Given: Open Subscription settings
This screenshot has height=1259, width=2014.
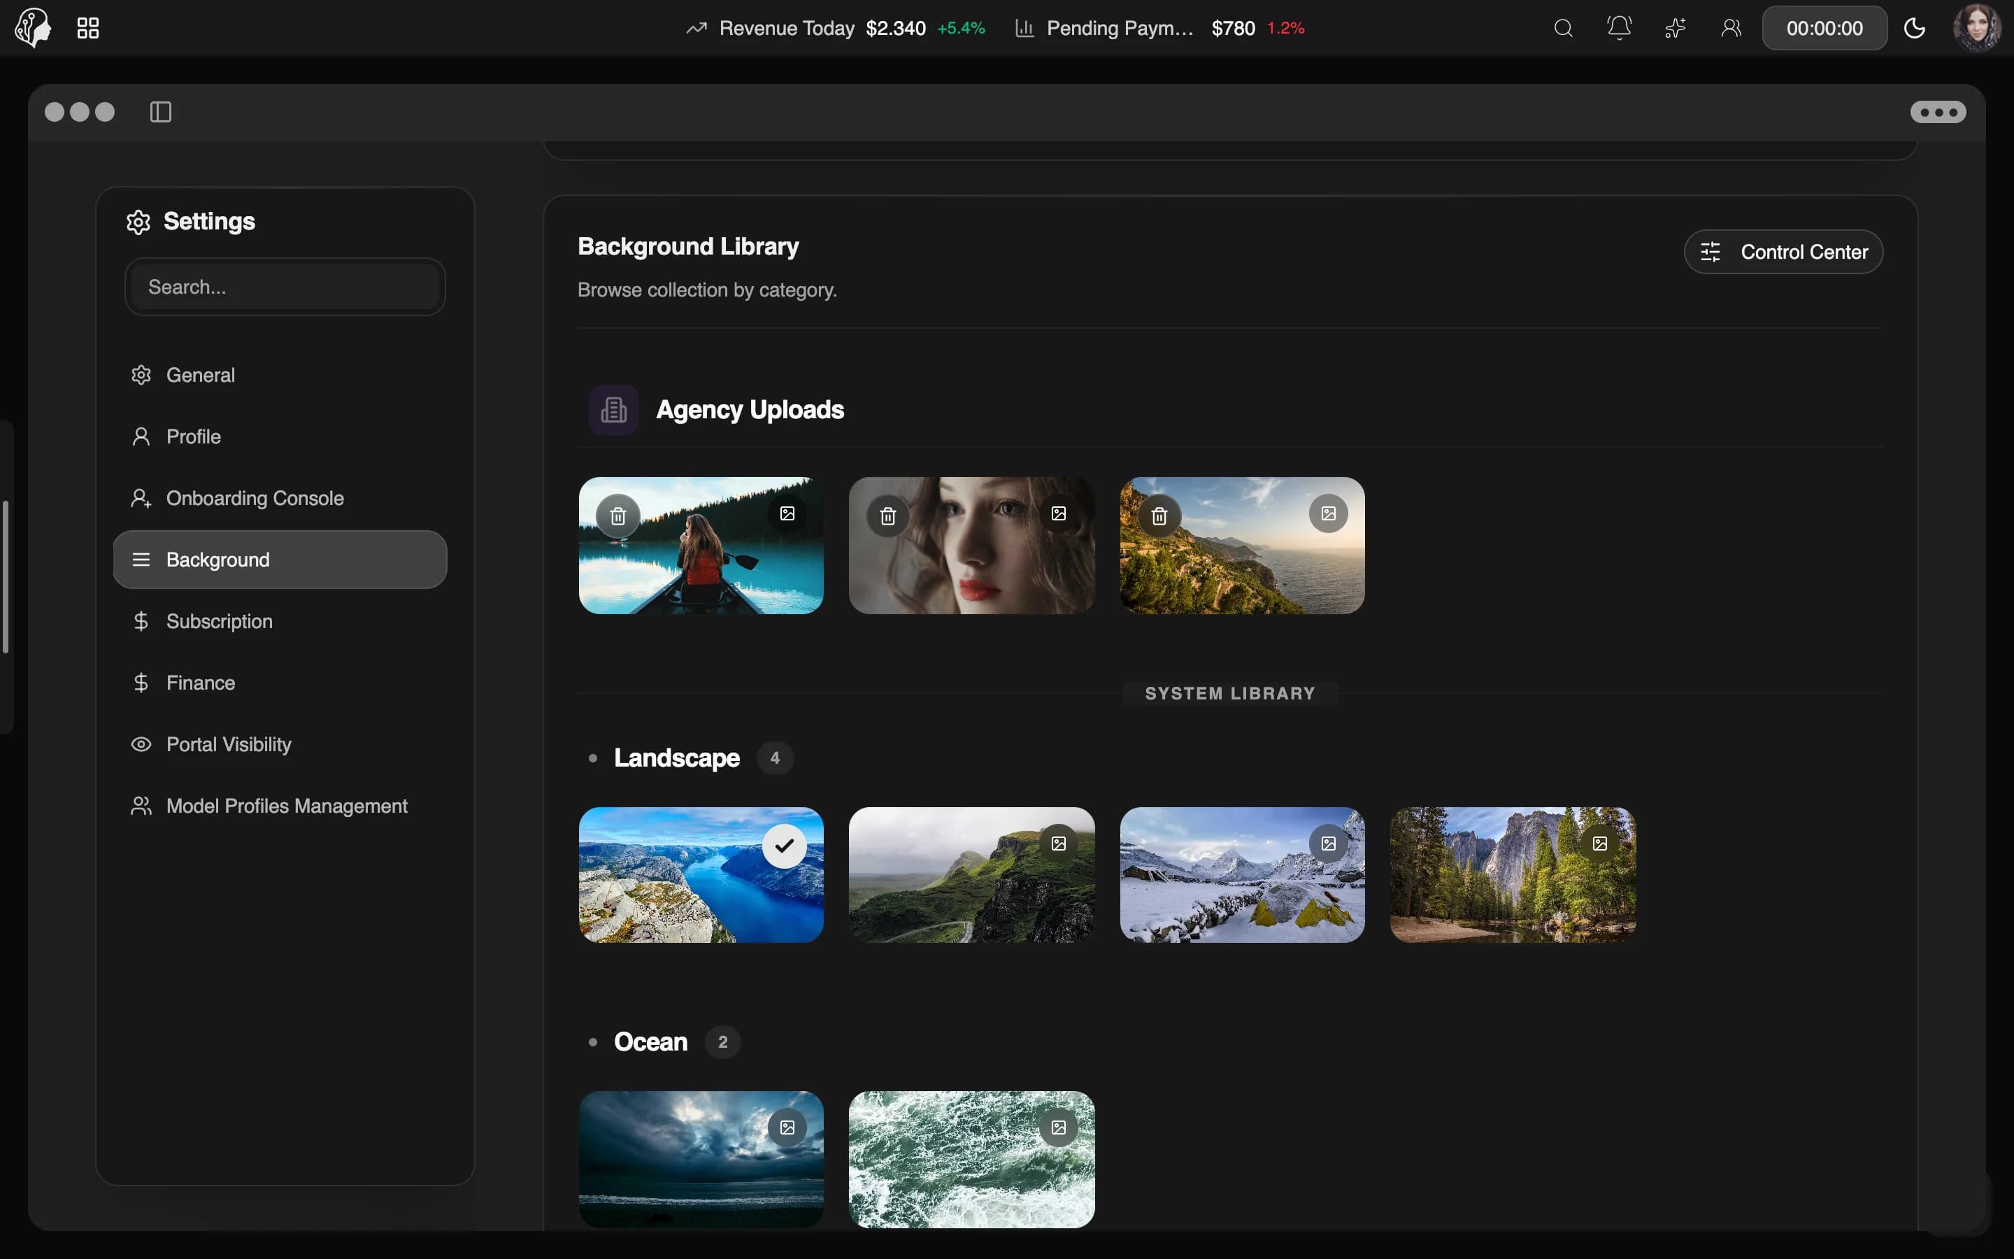Looking at the screenshot, I should [x=280, y=621].
